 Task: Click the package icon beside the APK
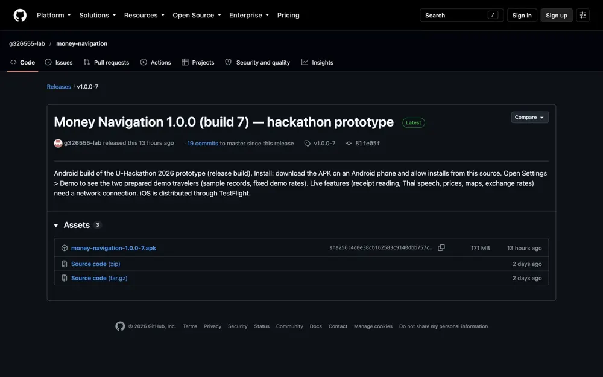pyautogui.click(x=65, y=248)
